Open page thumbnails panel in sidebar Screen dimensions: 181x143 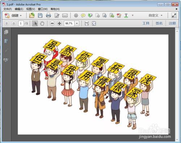click(x=6, y=32)
